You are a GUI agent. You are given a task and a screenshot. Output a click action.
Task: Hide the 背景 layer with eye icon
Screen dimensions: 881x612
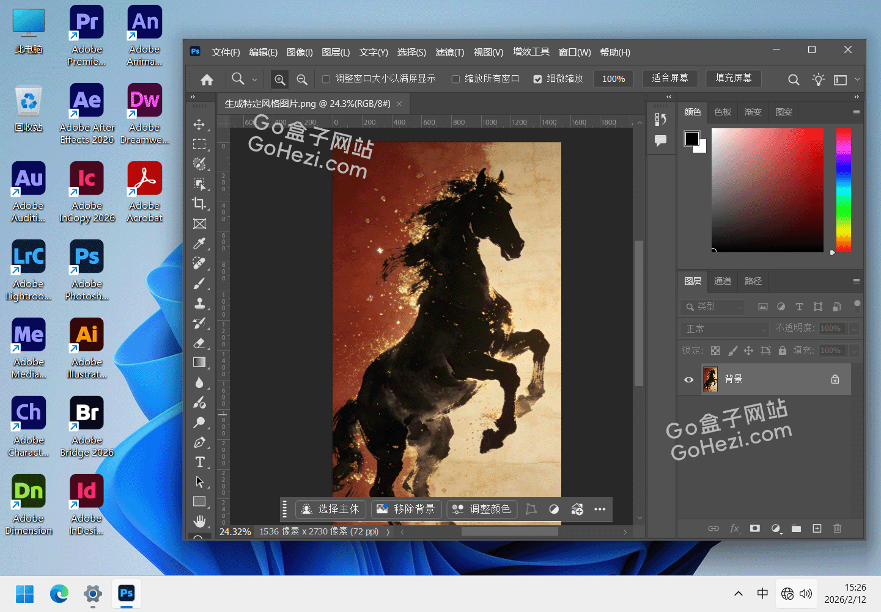689,379
